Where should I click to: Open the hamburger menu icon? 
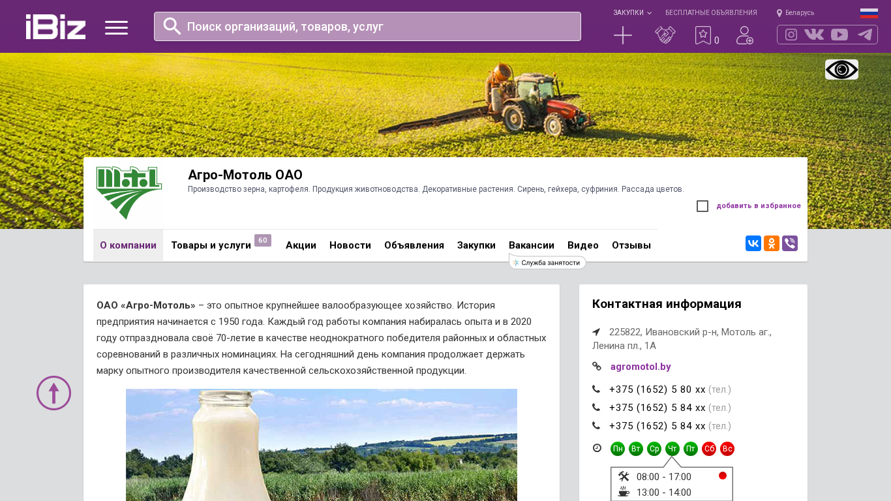tap(116, 27)
